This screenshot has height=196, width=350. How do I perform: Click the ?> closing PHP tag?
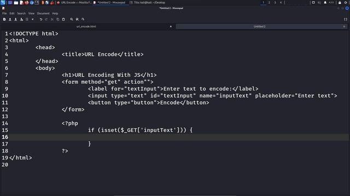click(65, 151)
